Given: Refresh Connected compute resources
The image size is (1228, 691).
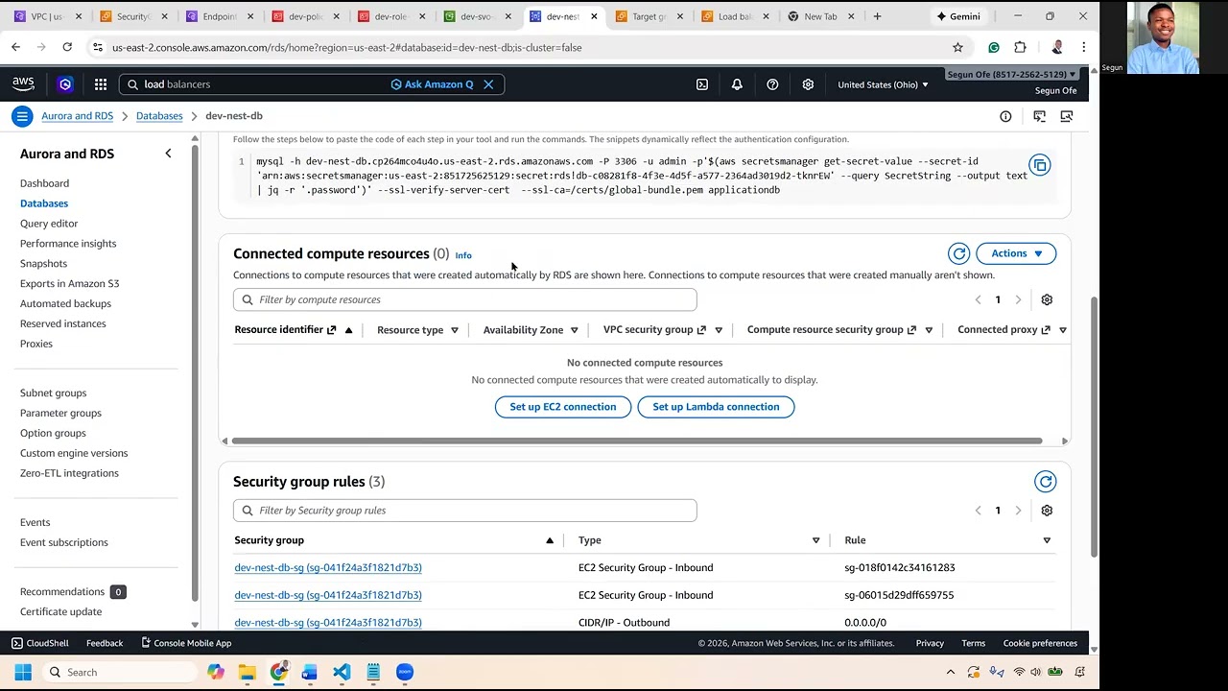Looking at the screenshot, I should pyautogui.click(x=958, y=253).
